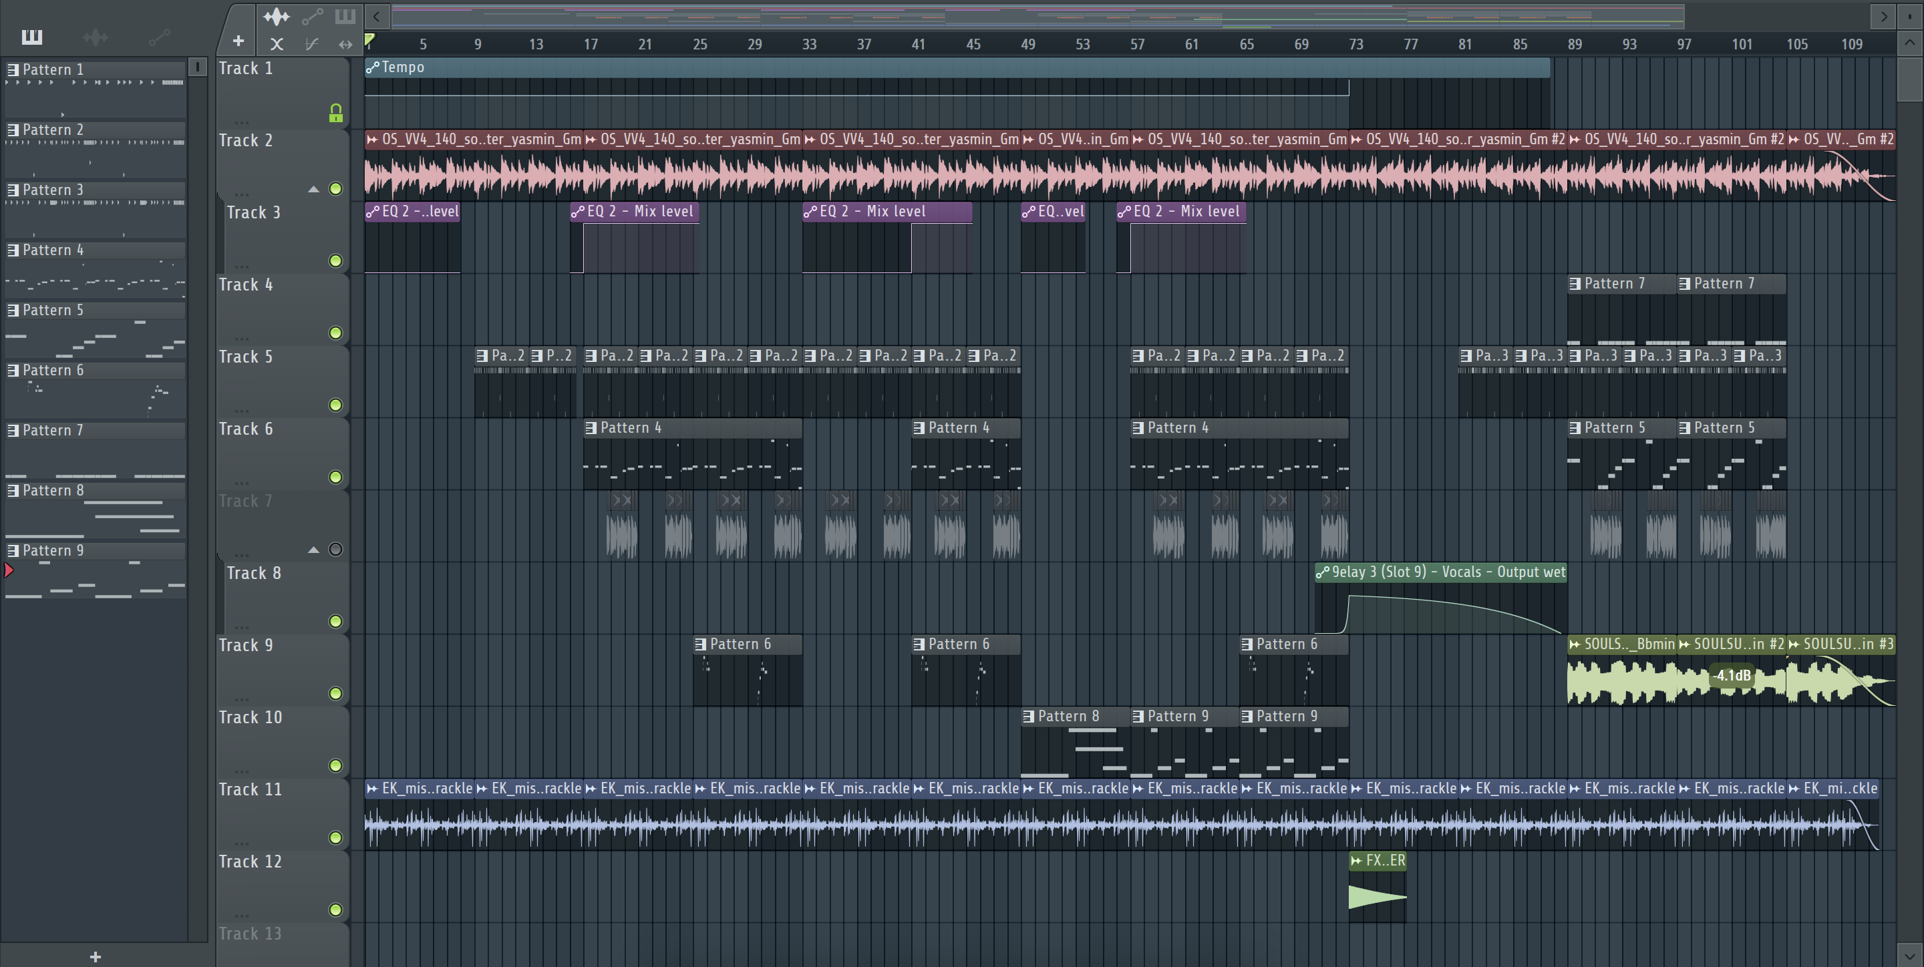Mute Track 6 with green light
1924x967 pixels.
tap(336, 477)
